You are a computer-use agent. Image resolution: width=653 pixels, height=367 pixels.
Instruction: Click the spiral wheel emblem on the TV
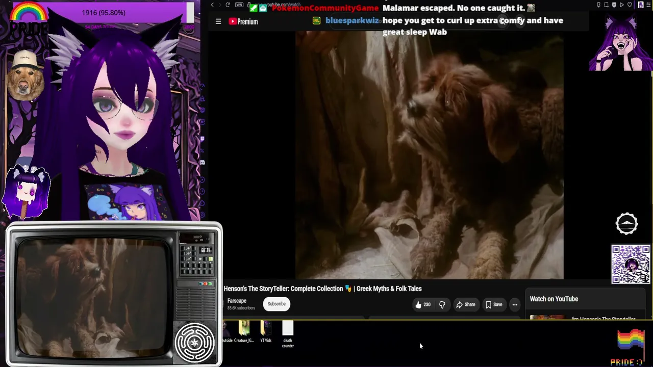point(194,343)
